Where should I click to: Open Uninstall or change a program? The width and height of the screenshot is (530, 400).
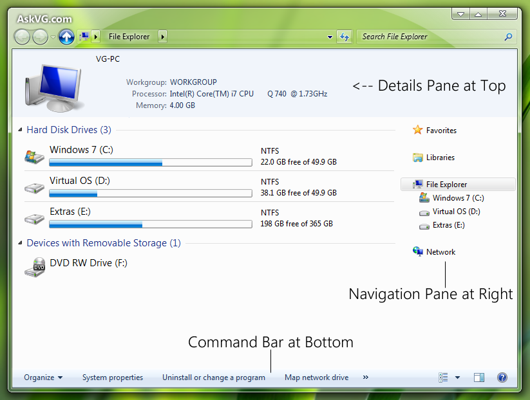tap(214, 377)
